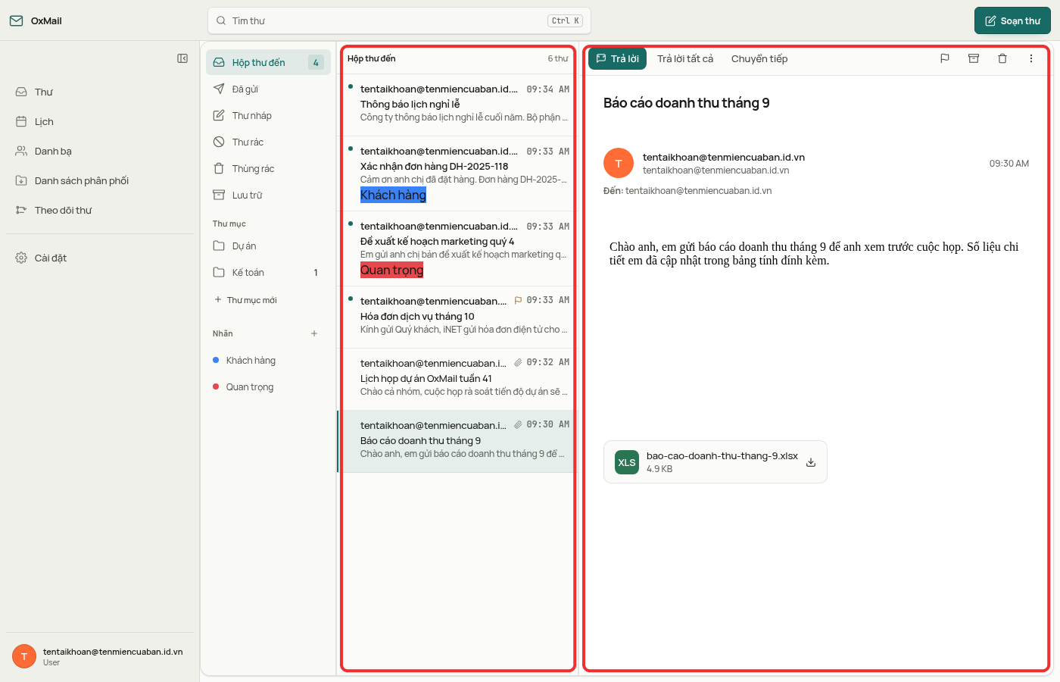Click XLS file icon of attachment
Screen dimensions: 1060x682
[x=627, y=462]
